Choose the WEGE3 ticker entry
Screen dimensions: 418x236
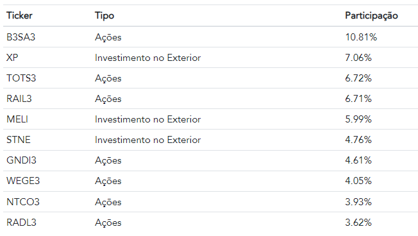[23, 181]
